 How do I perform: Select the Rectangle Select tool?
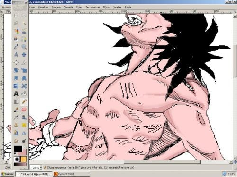tap(16, 16)
